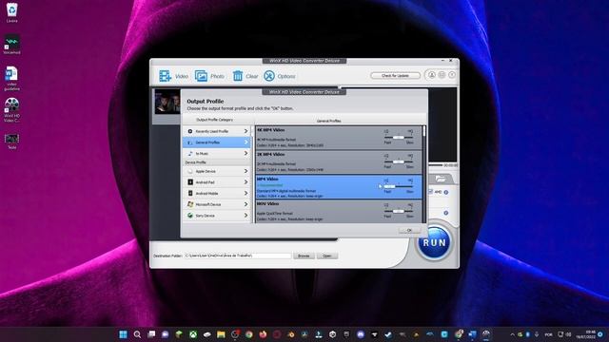This screenshot has height=342, width=609.
Task: Click the user account icon in header
Action: click(431, 75)
